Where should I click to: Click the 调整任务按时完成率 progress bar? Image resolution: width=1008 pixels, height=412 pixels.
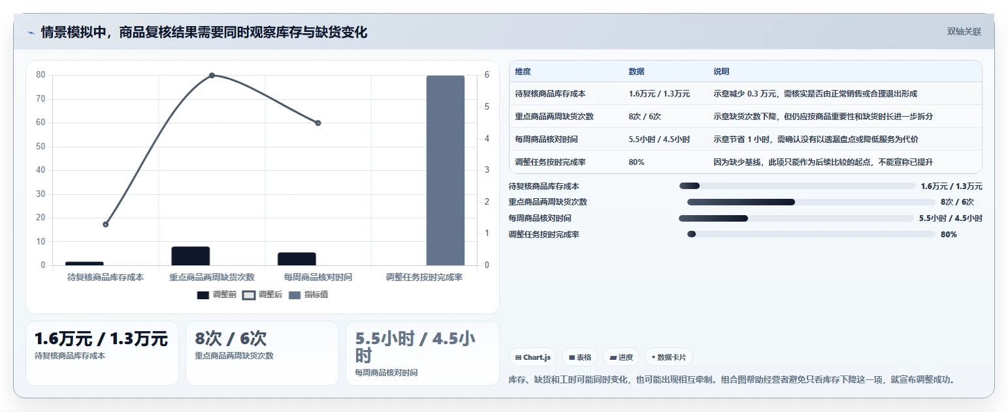811,234
